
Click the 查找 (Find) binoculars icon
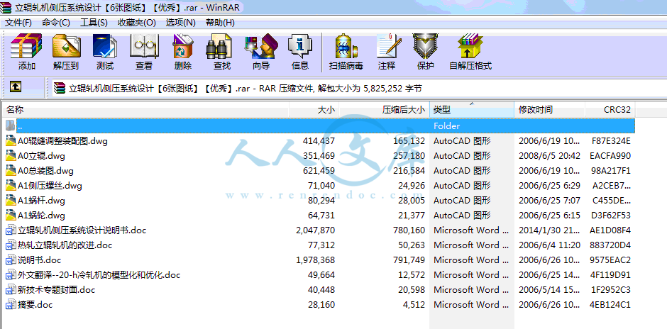tap(219, 46)
